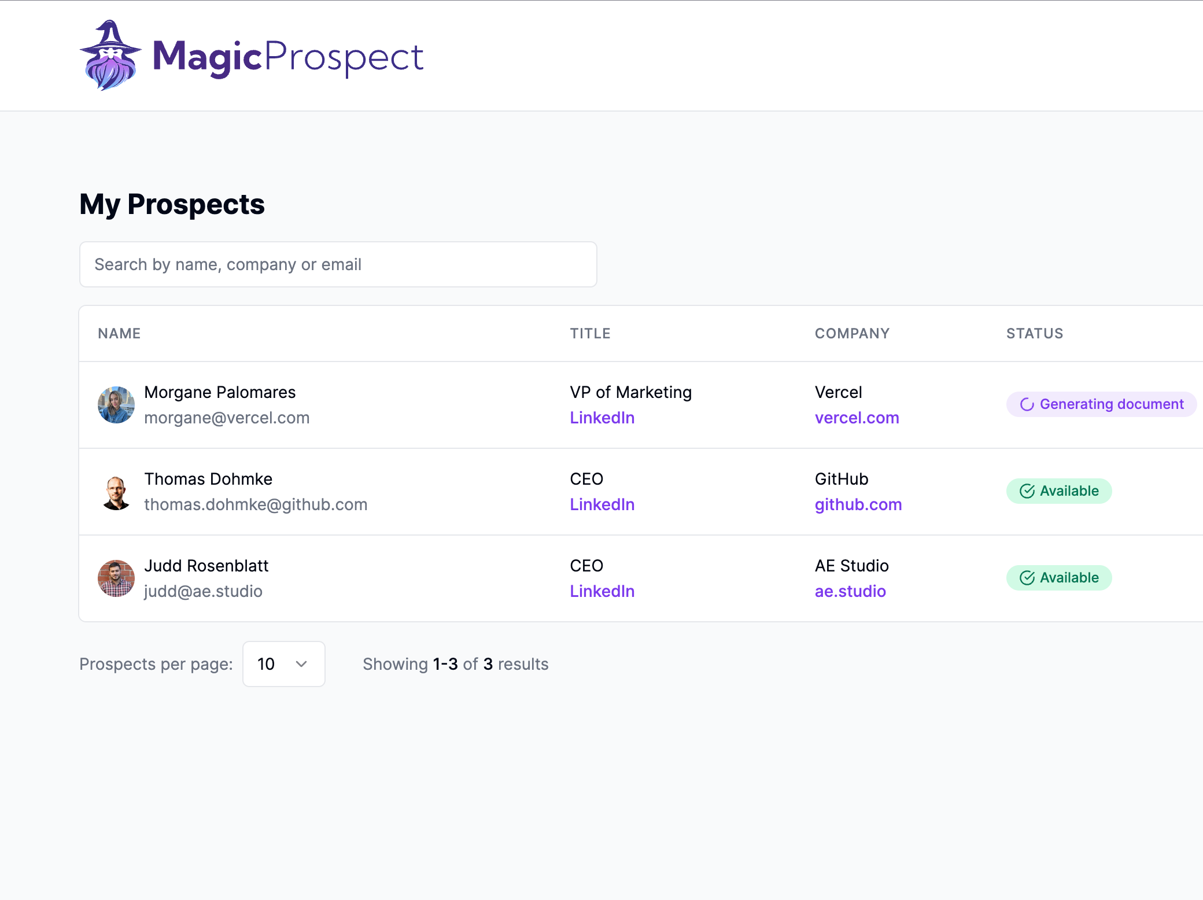Click the MagicProspect brand name text
This screenshot has height=900, width=1203.
(x=288, y=57)
